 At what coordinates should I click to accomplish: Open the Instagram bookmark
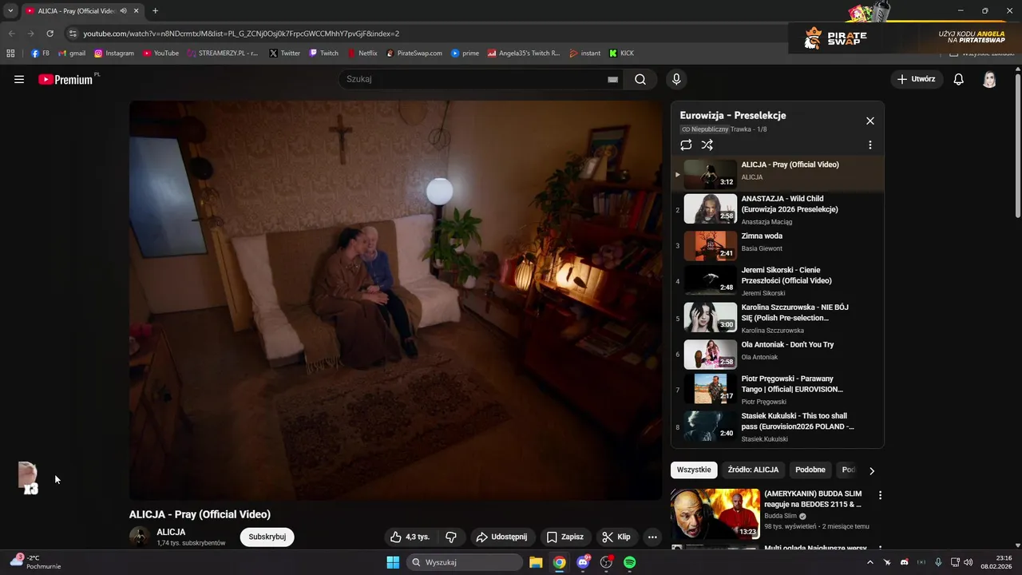pyautogui.click(x=114, y=54)
